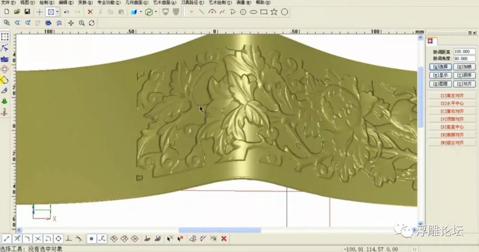Toggle center point snap circle icon
This screenshot has width=479, height=252.
[x=59, y=239]
